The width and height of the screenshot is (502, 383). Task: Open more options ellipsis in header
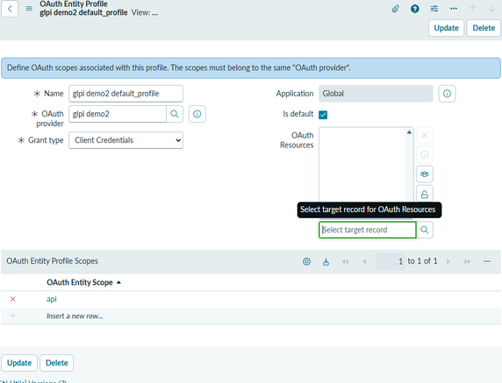pos(454,9)
